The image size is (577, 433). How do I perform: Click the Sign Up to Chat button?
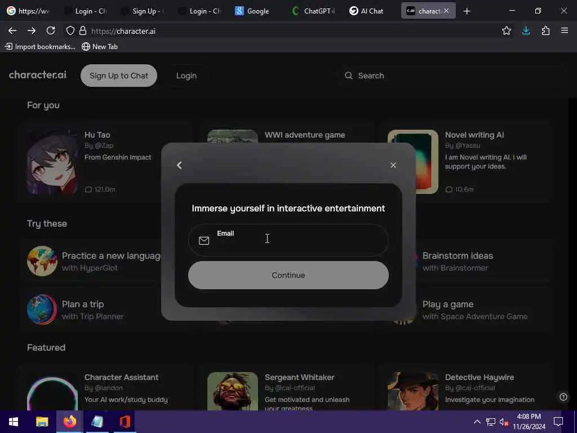(x=119, y=76)
